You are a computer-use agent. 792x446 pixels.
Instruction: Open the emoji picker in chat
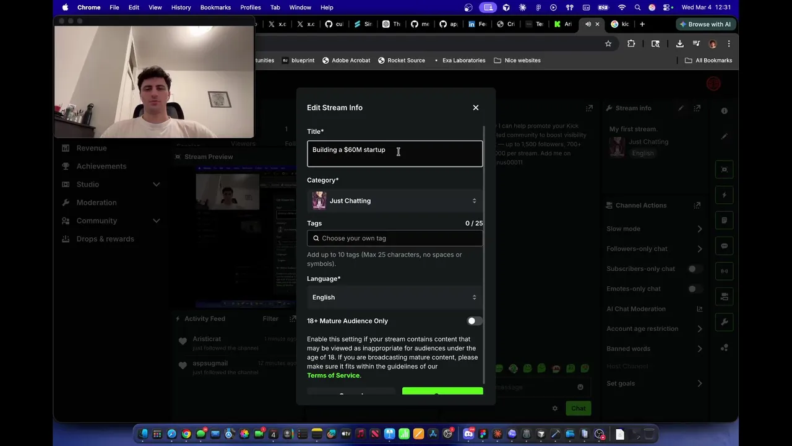coord(580,387)
